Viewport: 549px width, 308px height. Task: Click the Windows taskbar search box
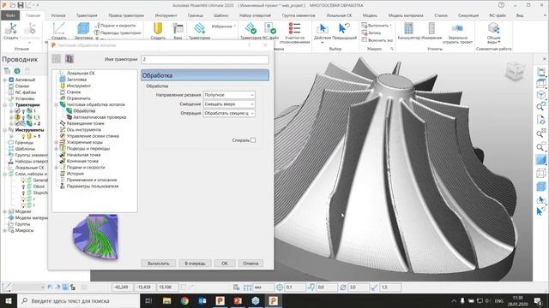click(x=78, y=300)
